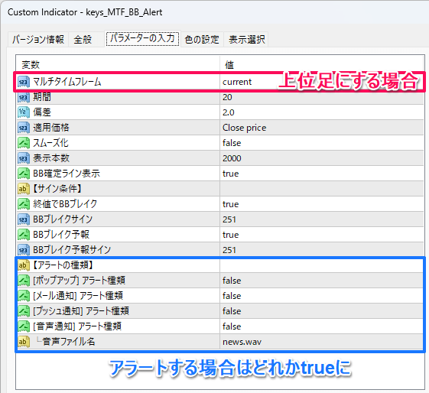Select the 期間 variable name
429x393 pixels.
42,97
